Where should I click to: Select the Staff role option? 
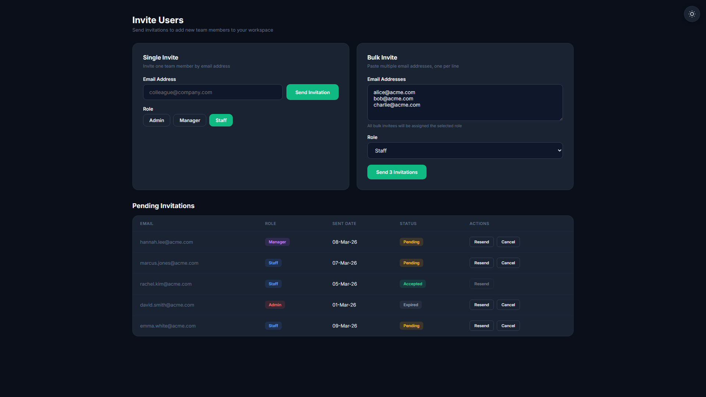point(221,120)
